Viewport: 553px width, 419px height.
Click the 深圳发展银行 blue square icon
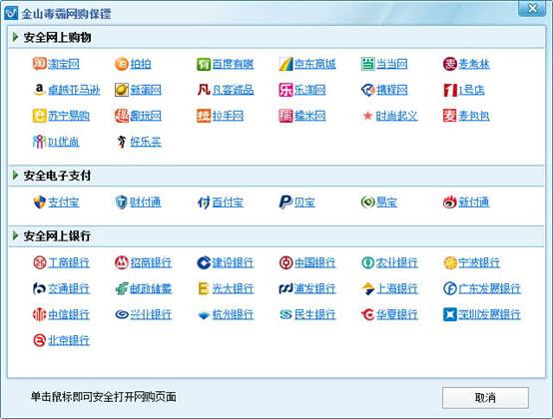coord(449,314)
